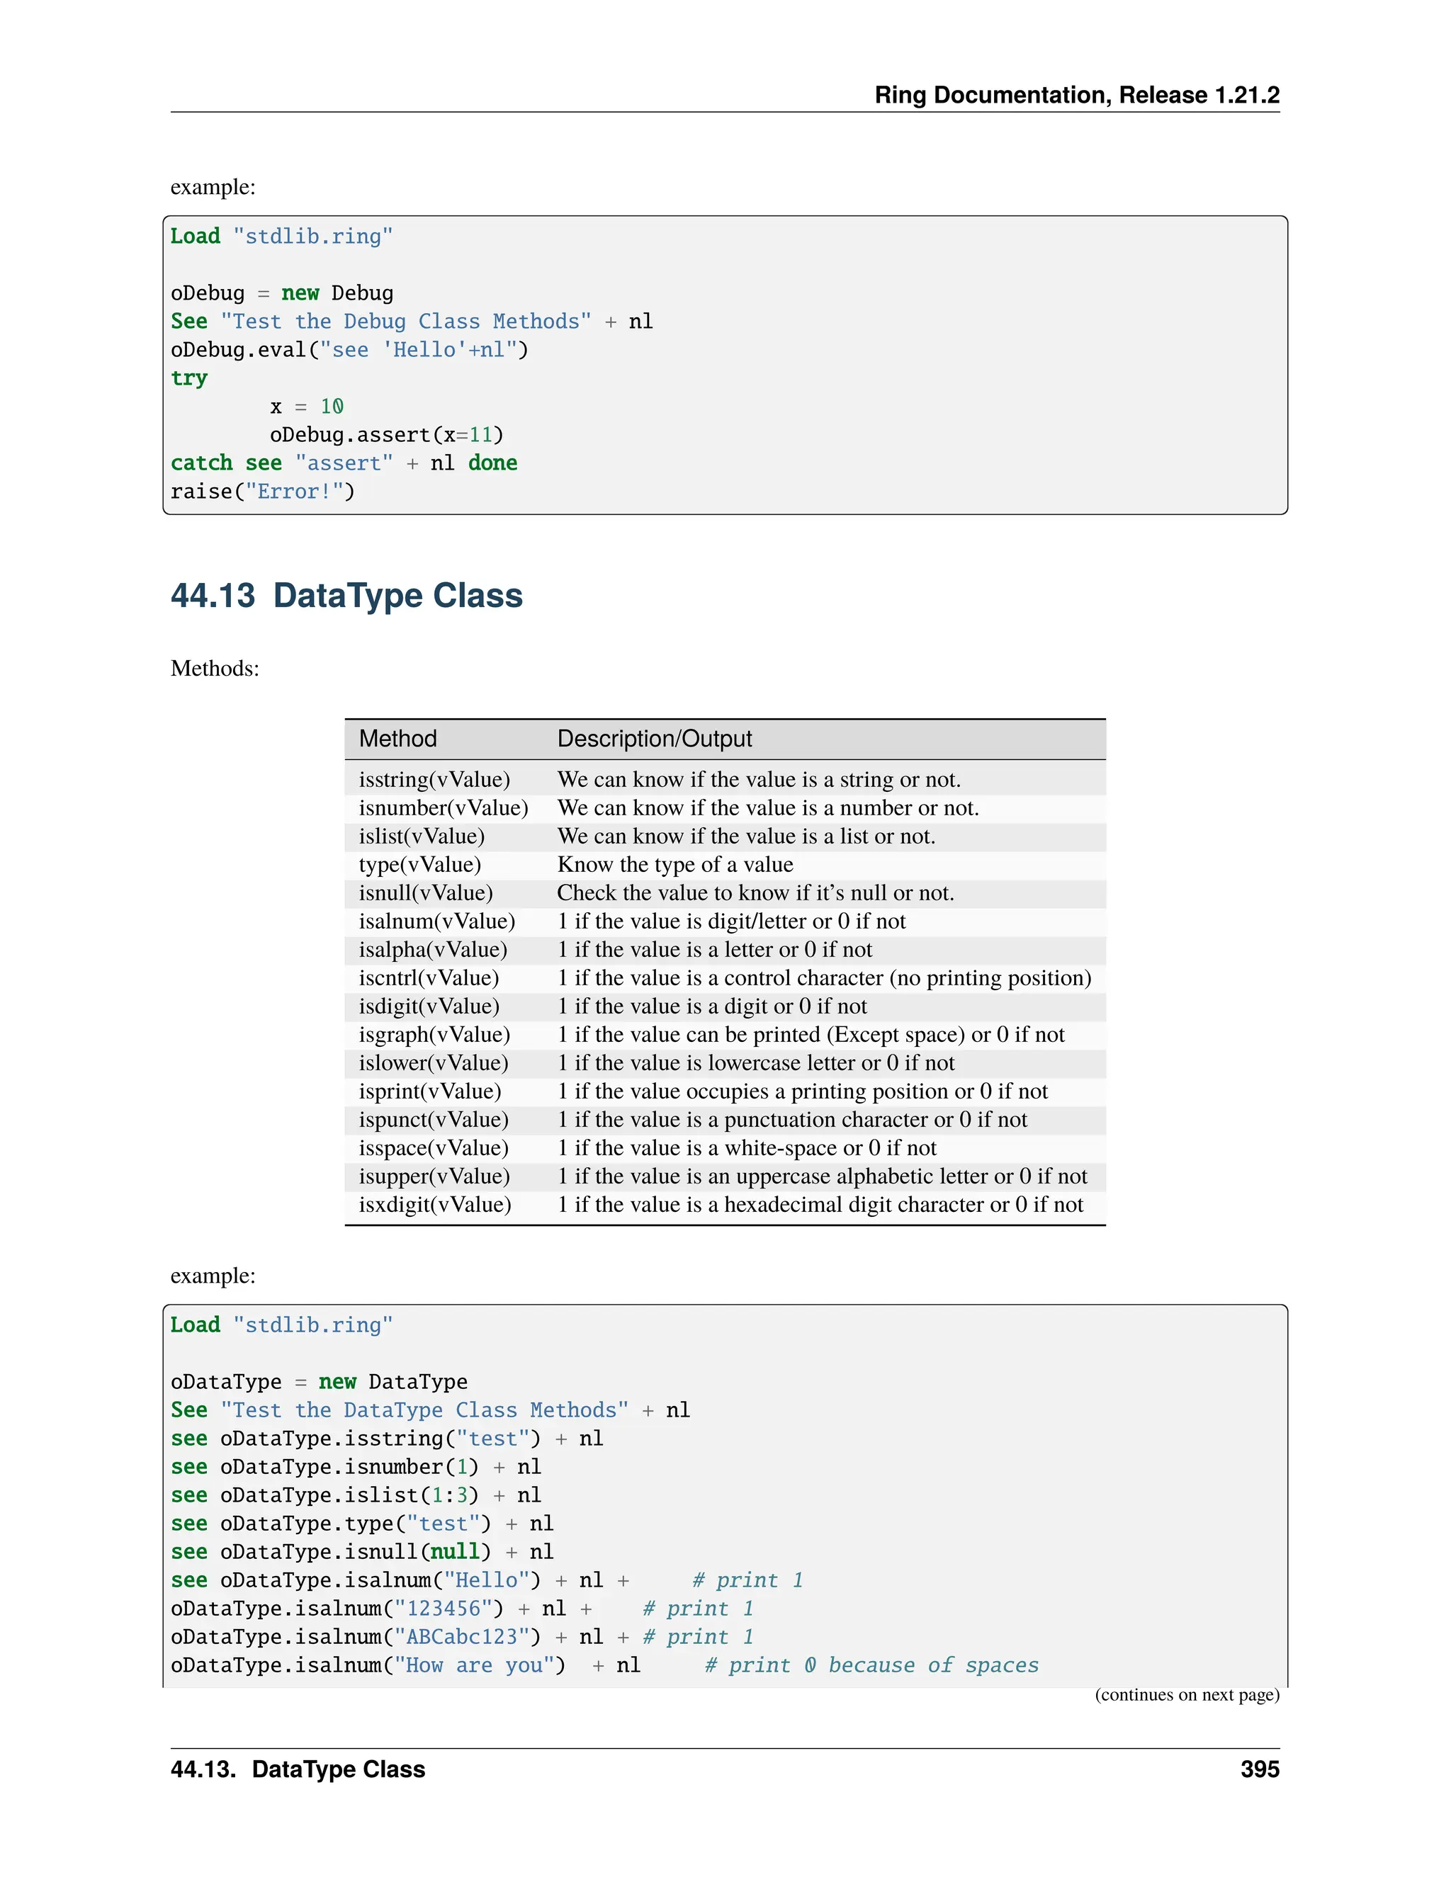Click the 'print 0 because of spaces' comment

tap(871, 1666)
